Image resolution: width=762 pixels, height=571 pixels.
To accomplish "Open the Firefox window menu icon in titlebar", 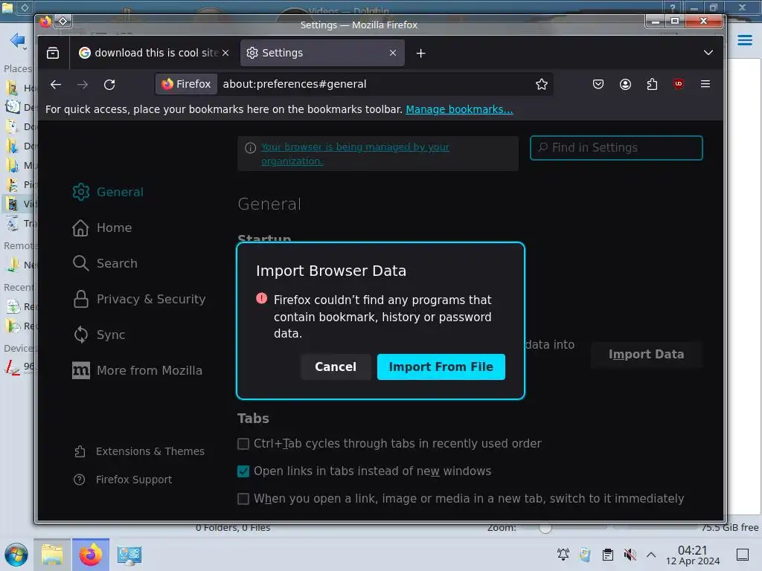I will 45,22.
